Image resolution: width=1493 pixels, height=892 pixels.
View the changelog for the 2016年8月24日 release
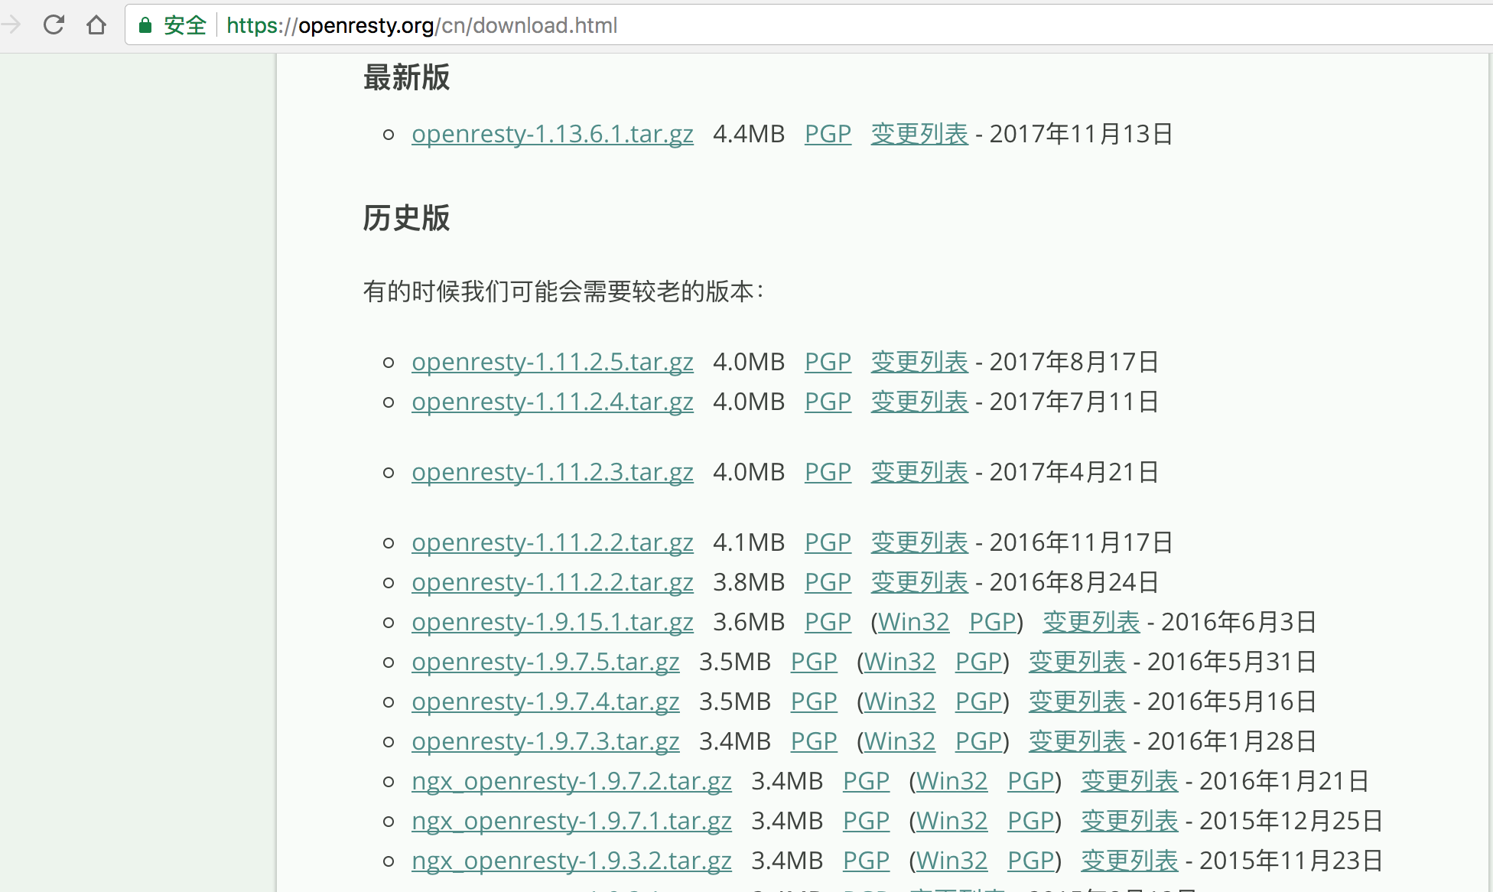pyautogui.click(x=919, y=582)
